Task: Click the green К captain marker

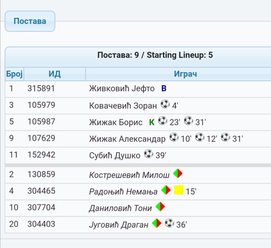Action: tap(152, 122)
